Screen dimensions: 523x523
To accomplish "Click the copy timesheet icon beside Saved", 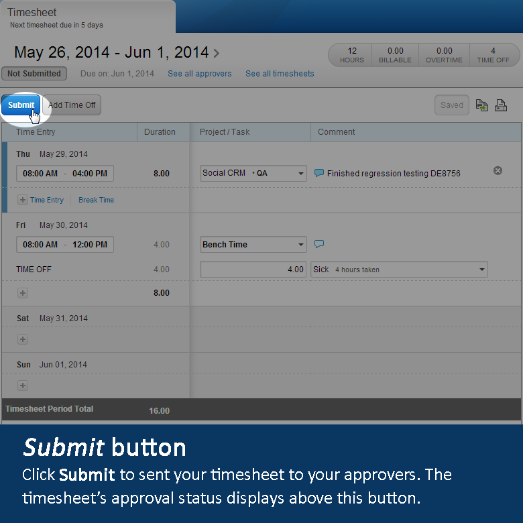I will click(481, 105).
